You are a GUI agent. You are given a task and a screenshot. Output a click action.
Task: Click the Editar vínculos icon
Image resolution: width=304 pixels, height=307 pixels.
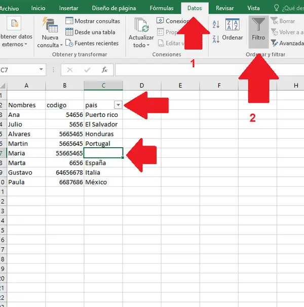click(161, 43)
